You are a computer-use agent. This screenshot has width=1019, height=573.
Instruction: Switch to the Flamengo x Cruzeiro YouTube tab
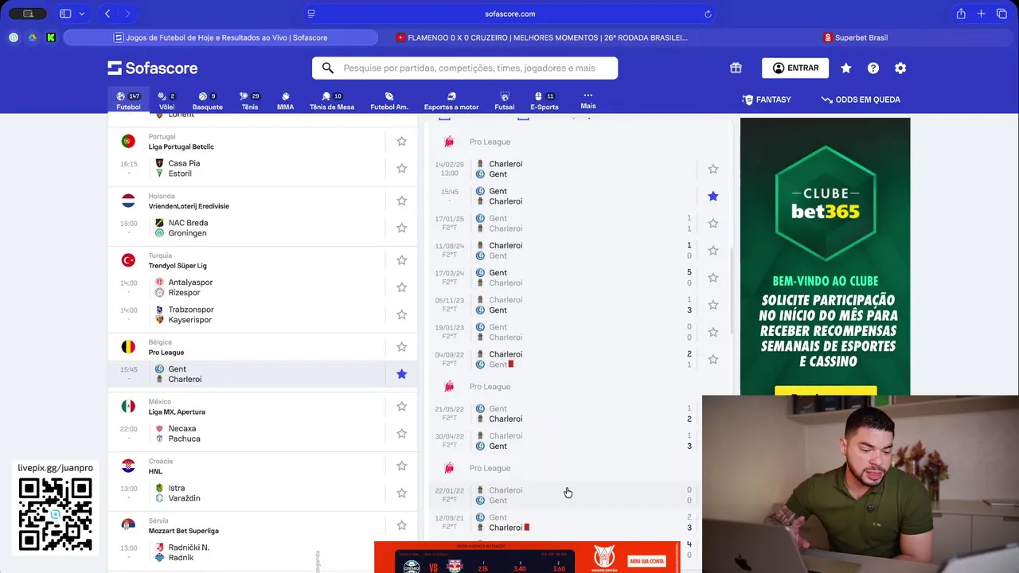(541, 37)
